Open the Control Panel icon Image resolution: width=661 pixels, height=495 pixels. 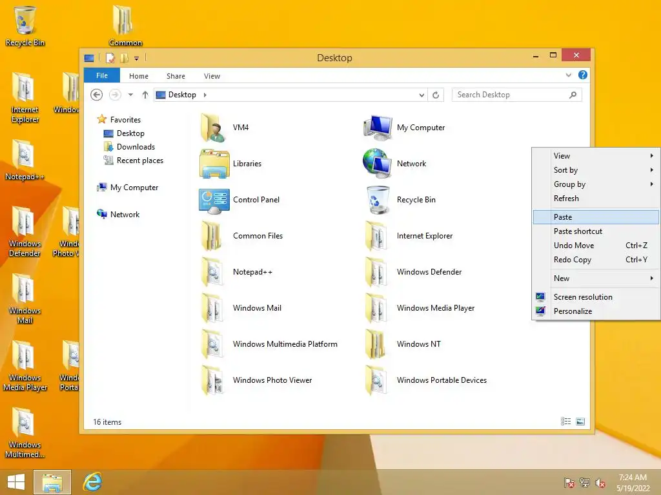click(x=214, y=200)
